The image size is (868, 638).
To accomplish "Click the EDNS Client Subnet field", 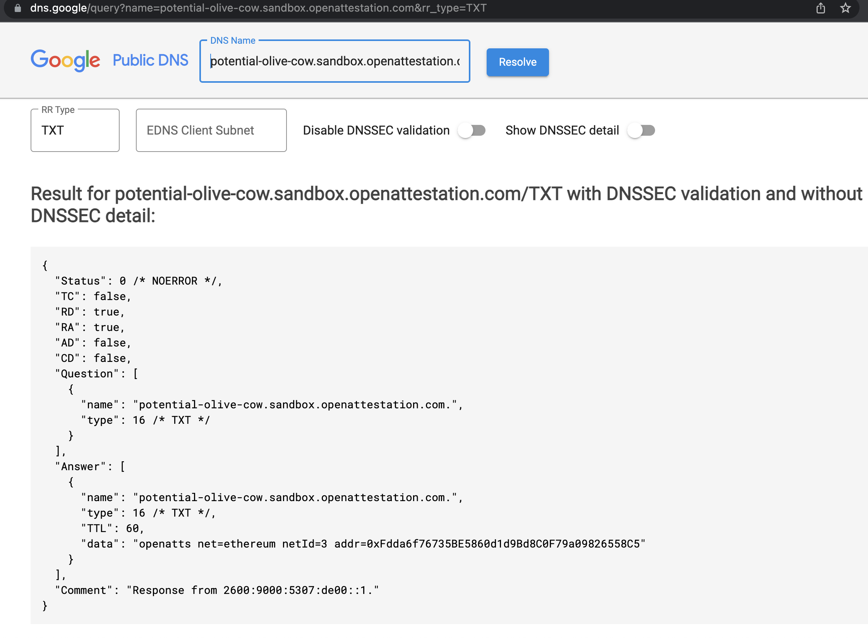I will pyautogui.click(x=211, y=130).
